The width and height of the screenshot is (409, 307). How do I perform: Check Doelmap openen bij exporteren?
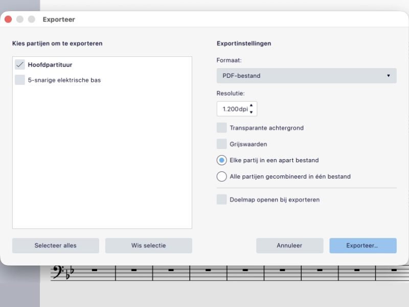pos(222,200)
